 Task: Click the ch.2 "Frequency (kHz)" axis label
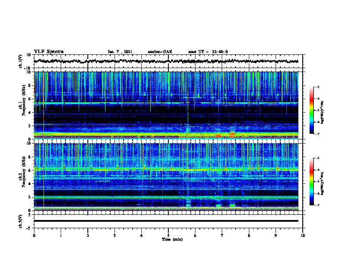[x=24, y=172]
